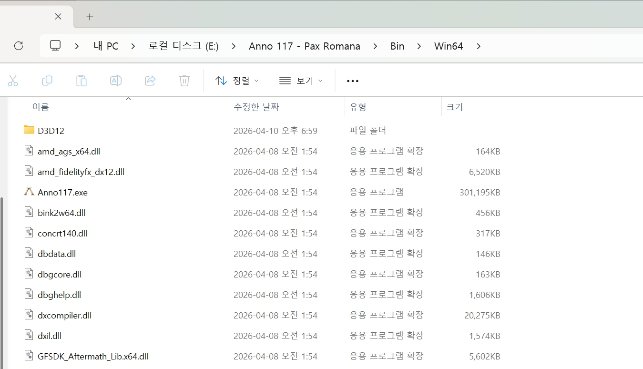The width and height of the screenshot is (643, 369).
Task: Sort files by 크기 column header
Action: 454,107
